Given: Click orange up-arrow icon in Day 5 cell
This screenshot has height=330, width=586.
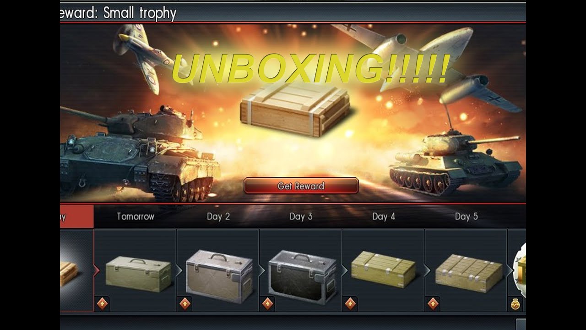Looking at the screenshot, I should [x=433, y=303].
